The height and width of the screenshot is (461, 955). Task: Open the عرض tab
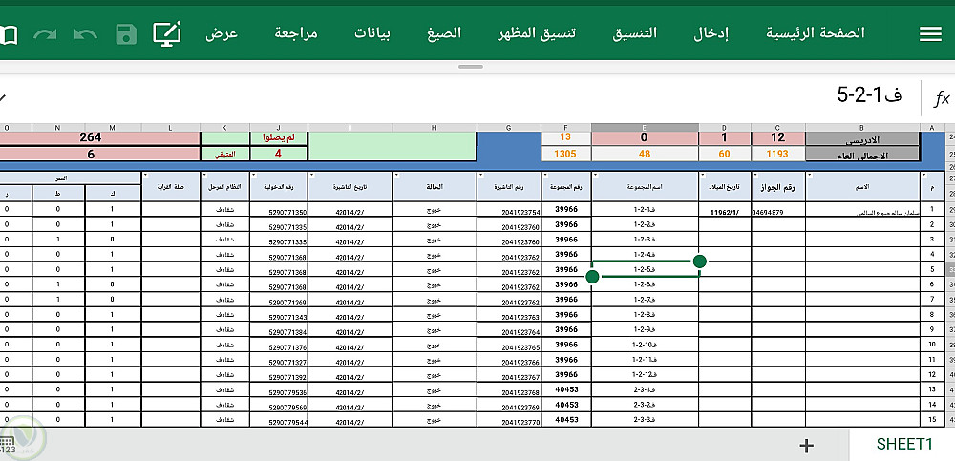click(x=222, y=32)
